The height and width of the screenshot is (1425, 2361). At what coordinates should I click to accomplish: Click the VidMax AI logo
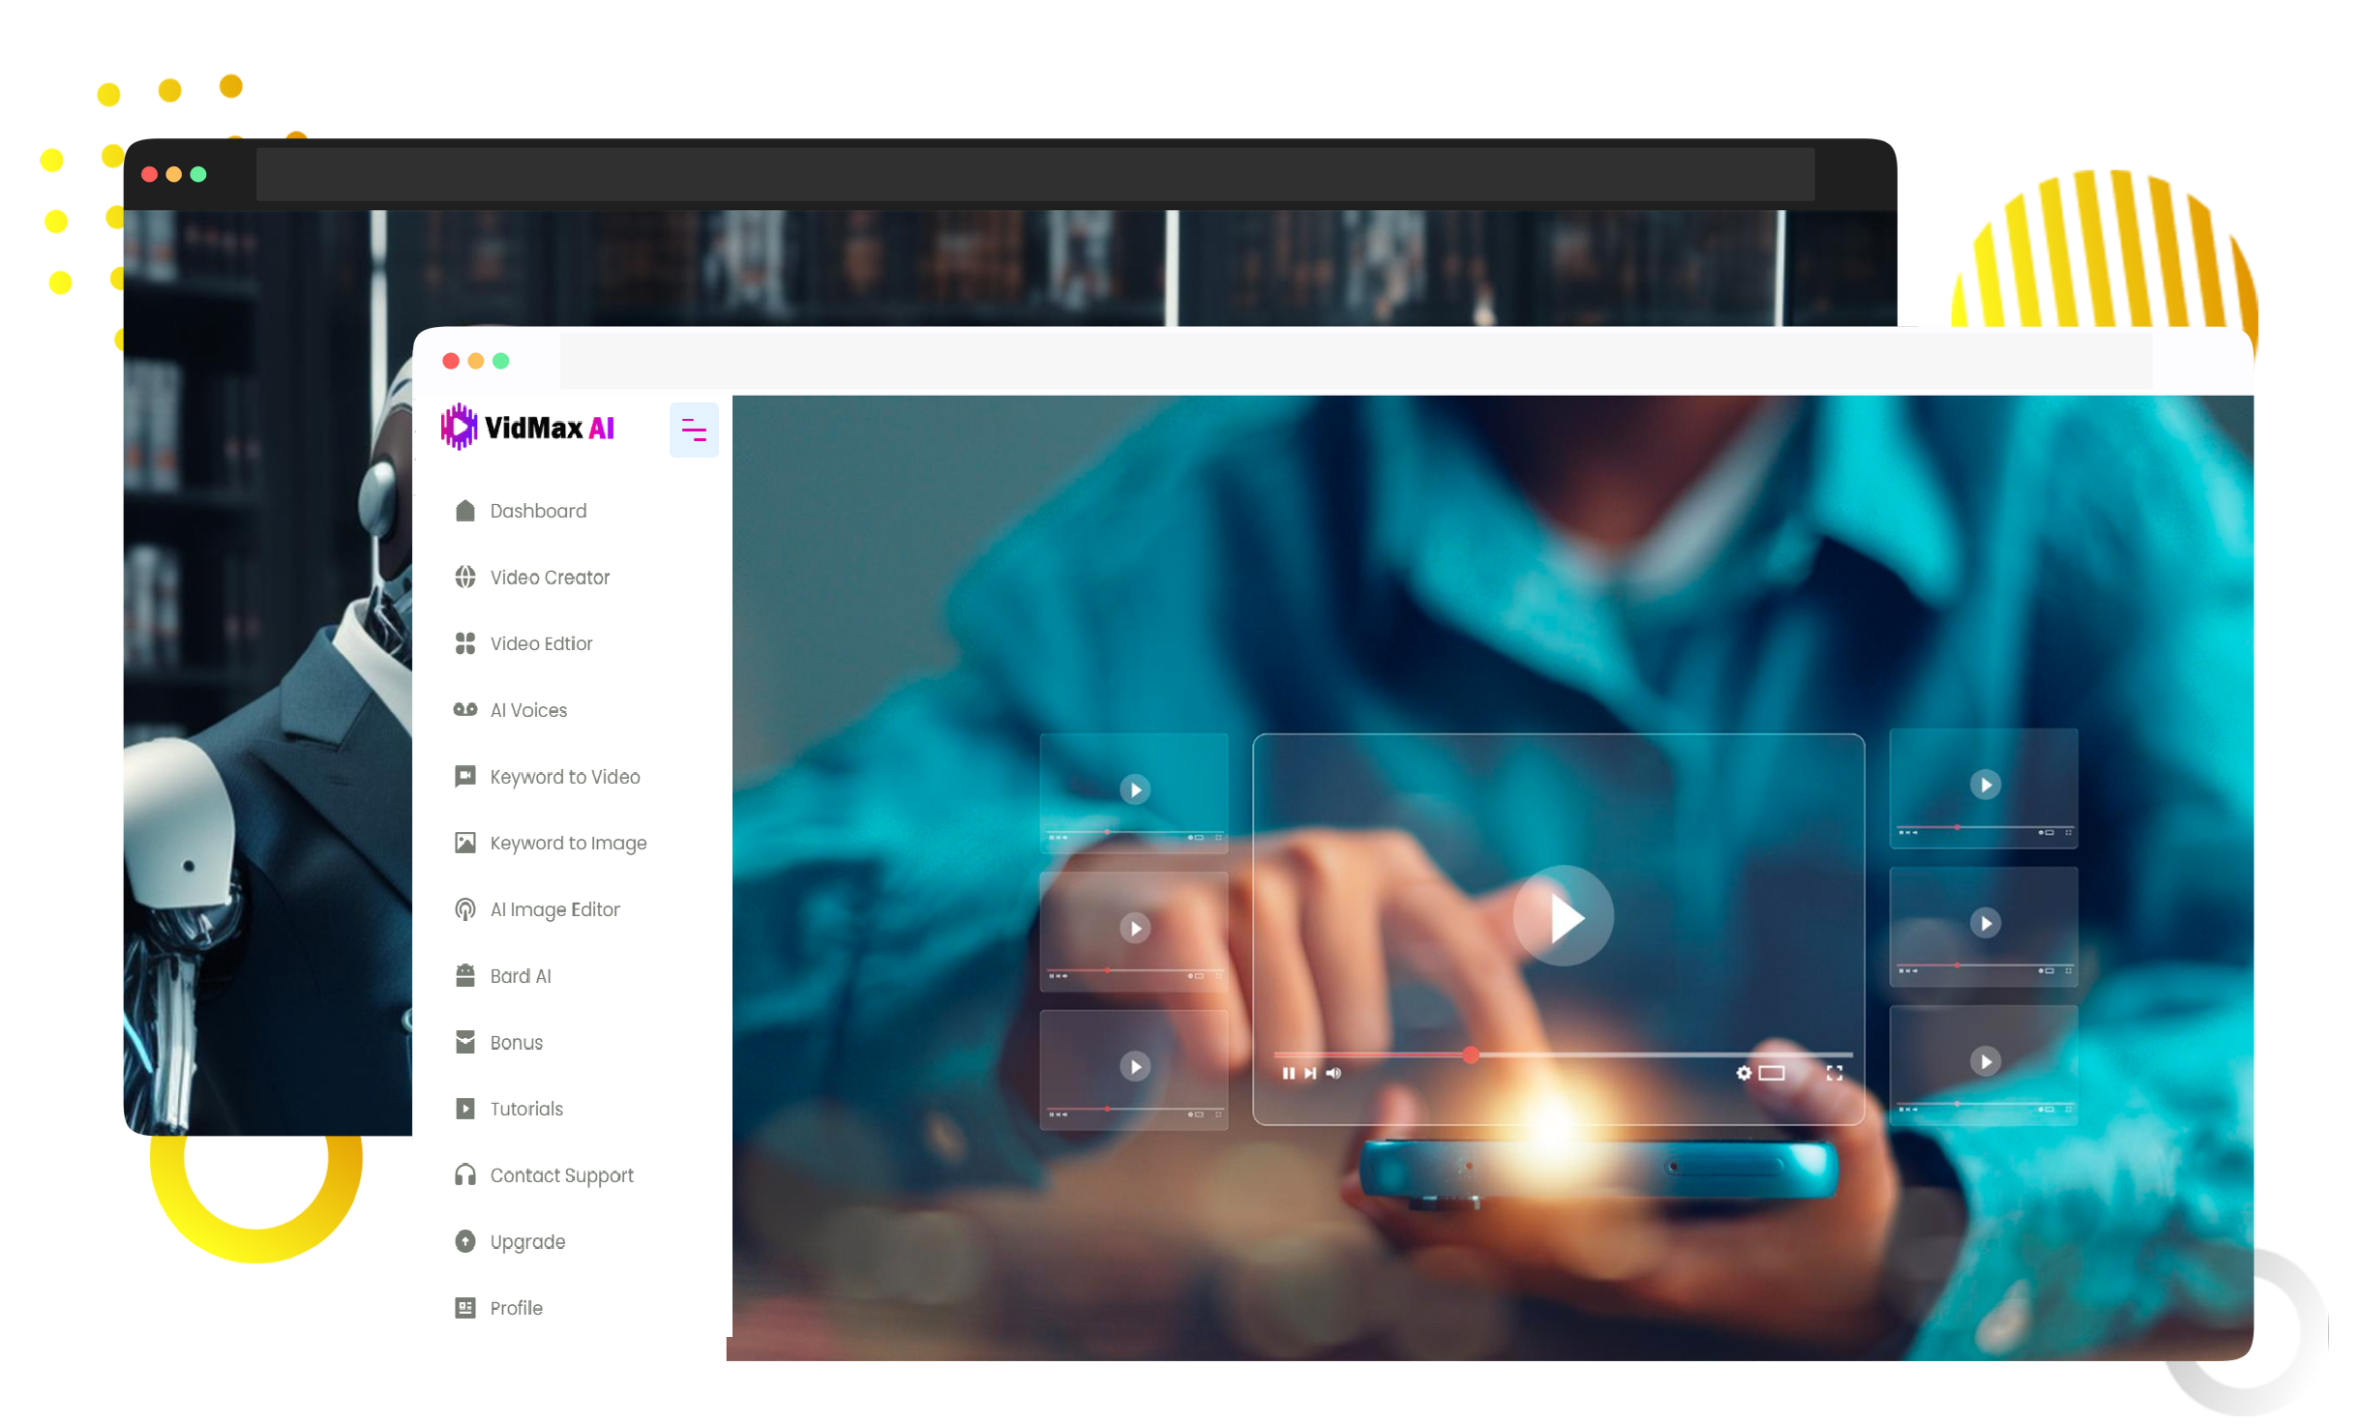click(528, 428)
